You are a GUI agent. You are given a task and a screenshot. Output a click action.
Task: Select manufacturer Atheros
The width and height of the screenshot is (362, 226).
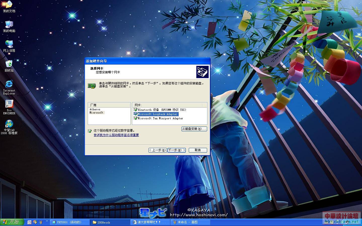point(95,109)
